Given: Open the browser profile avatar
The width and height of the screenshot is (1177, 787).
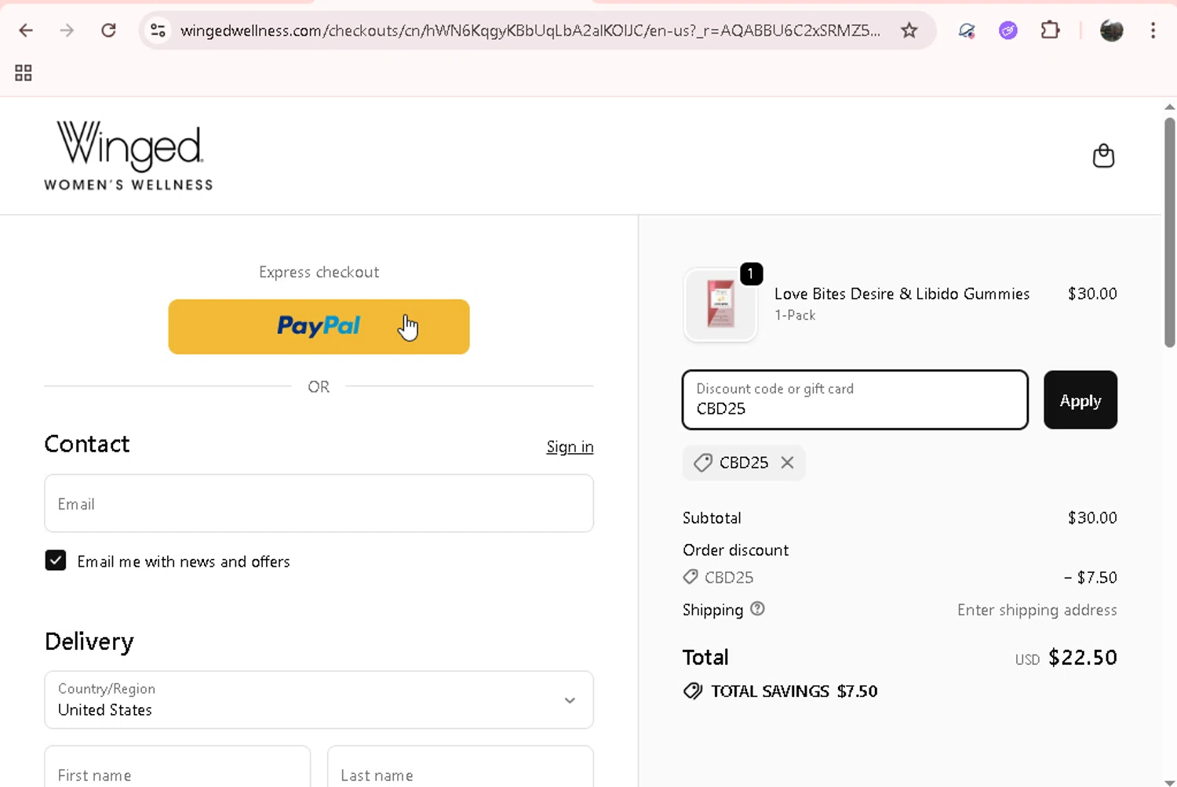Looking at the screenshot, I should [1111, 31].
